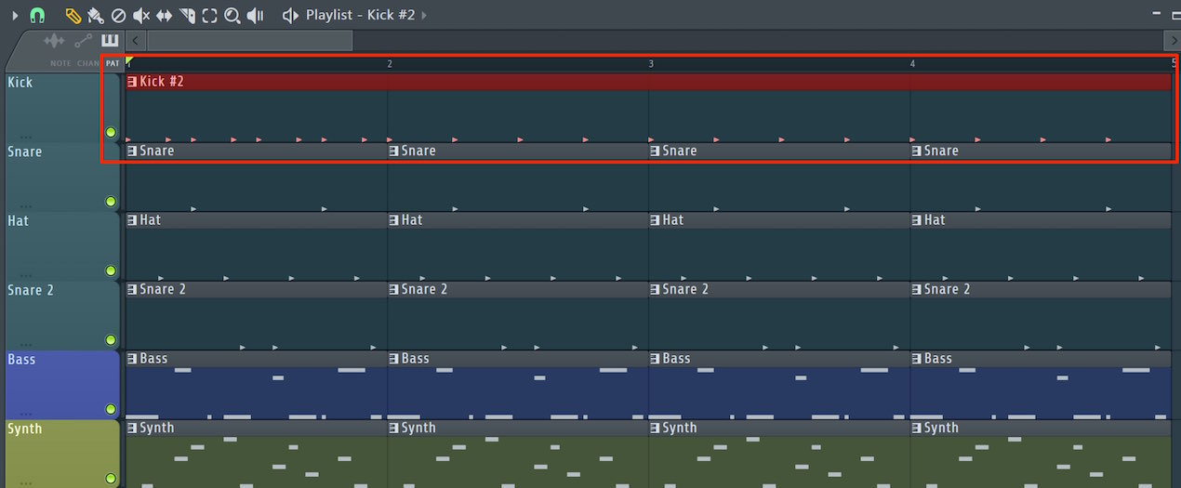
Task: Switch to the PAT tab
Action: (113, 63)
